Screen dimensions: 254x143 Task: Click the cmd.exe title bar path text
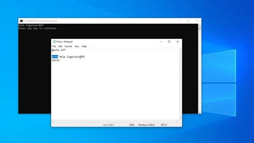[x=40, y=21]
